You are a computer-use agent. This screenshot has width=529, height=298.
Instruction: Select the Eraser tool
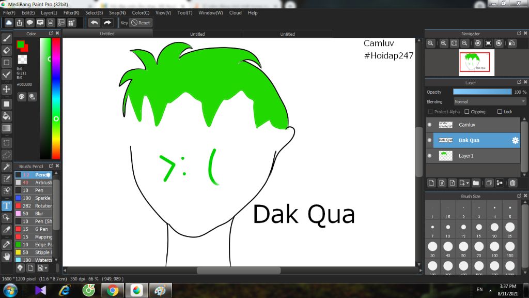tap(6, 50)
